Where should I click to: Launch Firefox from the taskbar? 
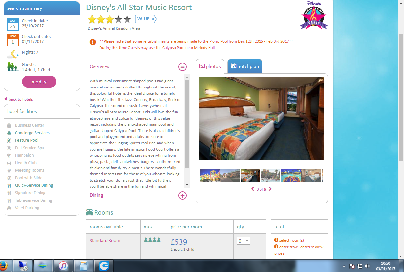click(3, 265)
